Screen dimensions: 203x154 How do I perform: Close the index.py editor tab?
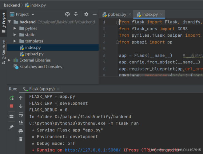162,14
